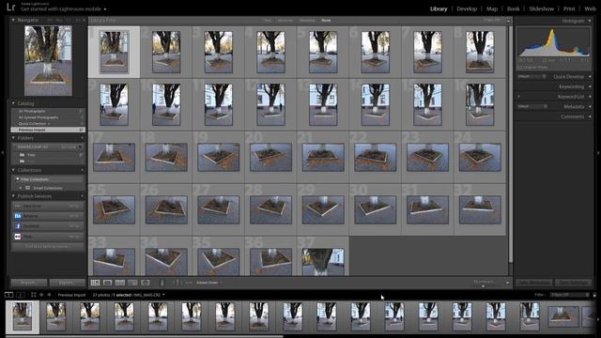Switch to Loupe view in the toolbar
601x338 pixels.
click(108, 283)
